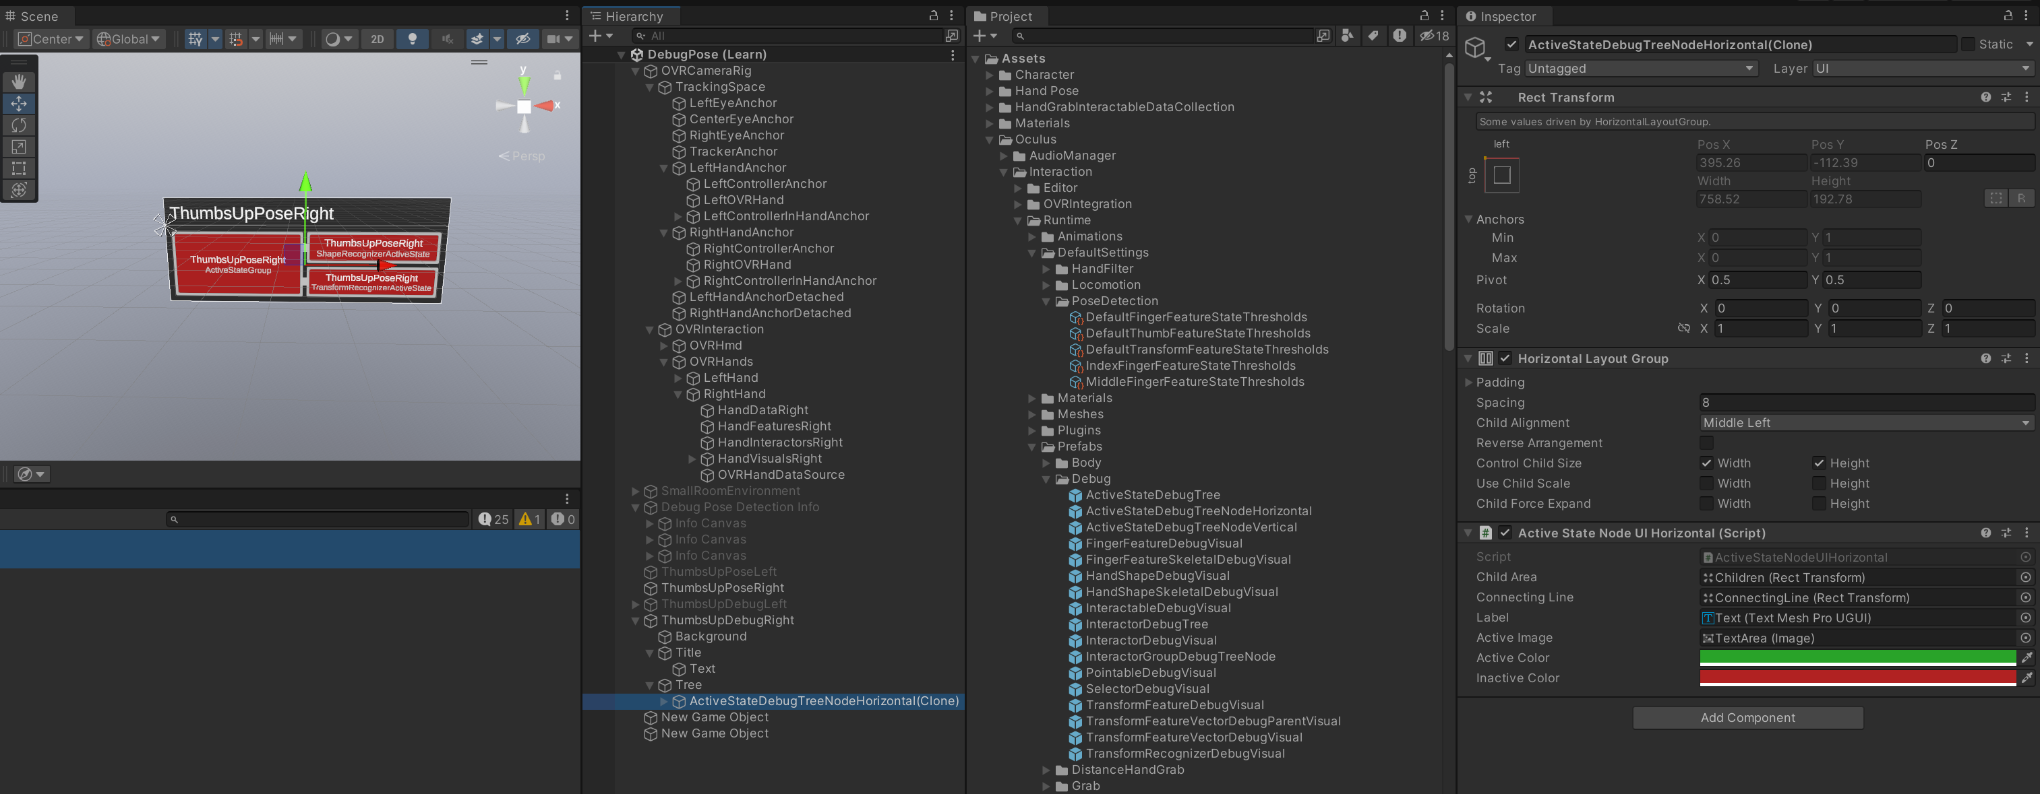Open the Tag Untagged dropdown

coord(1640,69)
